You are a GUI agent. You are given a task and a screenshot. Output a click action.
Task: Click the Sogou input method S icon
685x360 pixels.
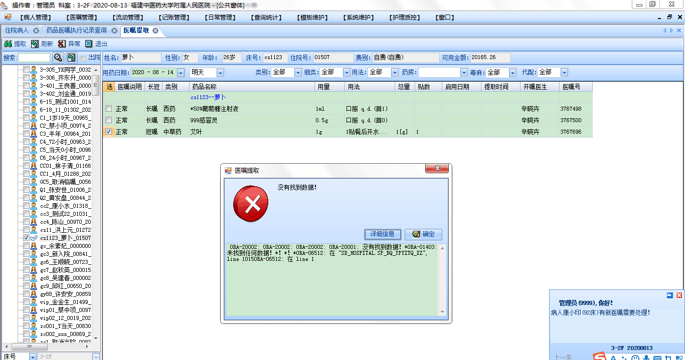click(599, 356)
